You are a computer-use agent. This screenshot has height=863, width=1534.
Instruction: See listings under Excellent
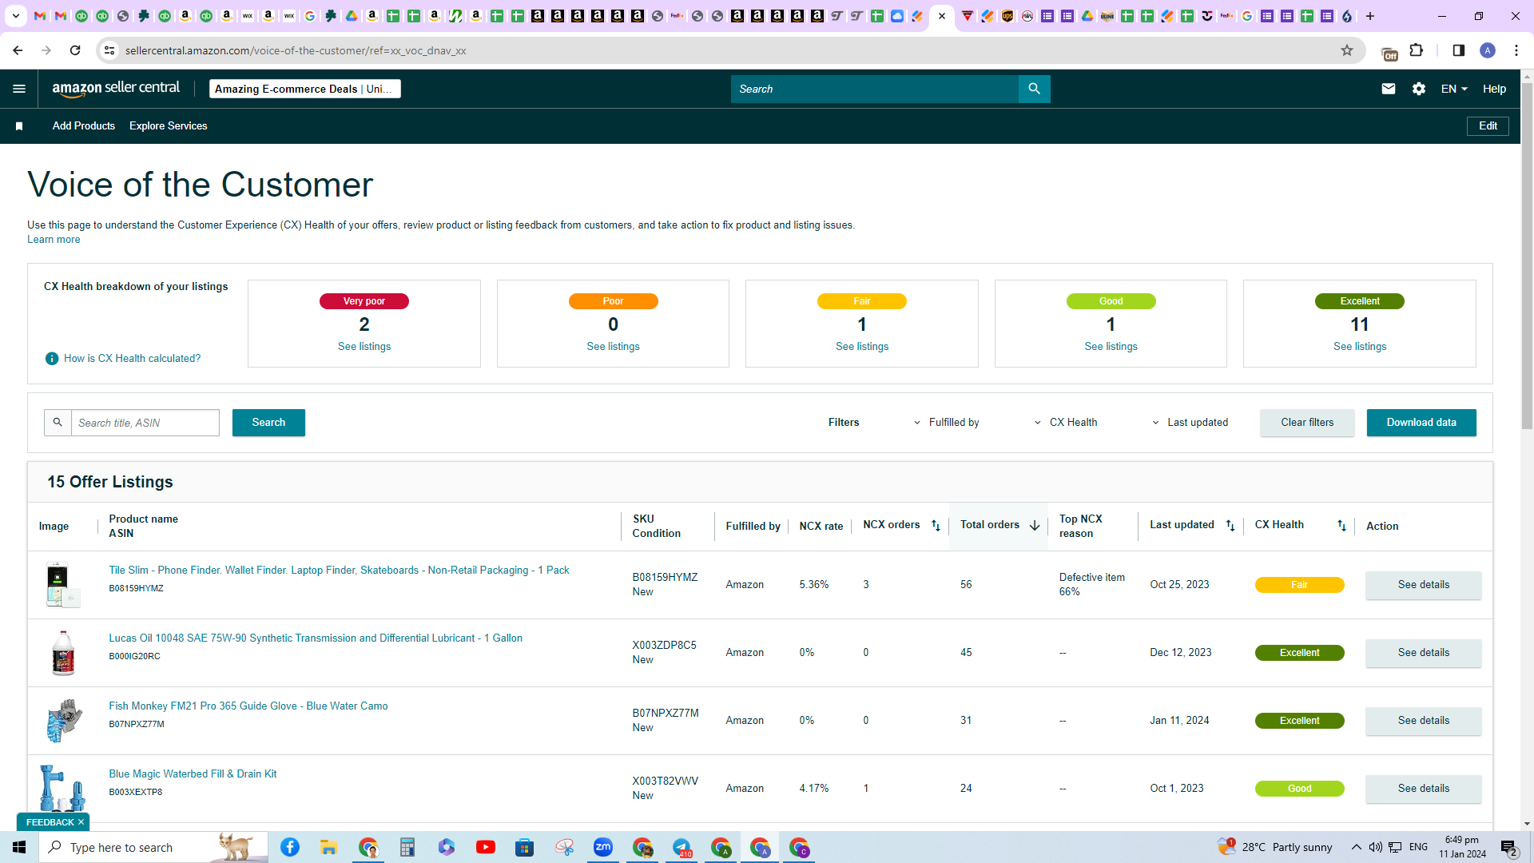tap(1360, 347)
